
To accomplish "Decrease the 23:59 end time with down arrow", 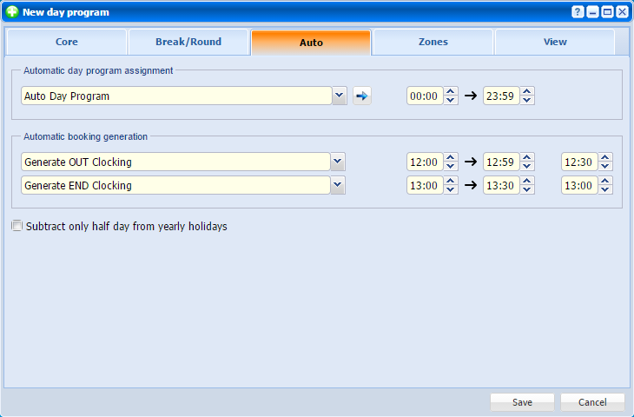I will (527, 101).
